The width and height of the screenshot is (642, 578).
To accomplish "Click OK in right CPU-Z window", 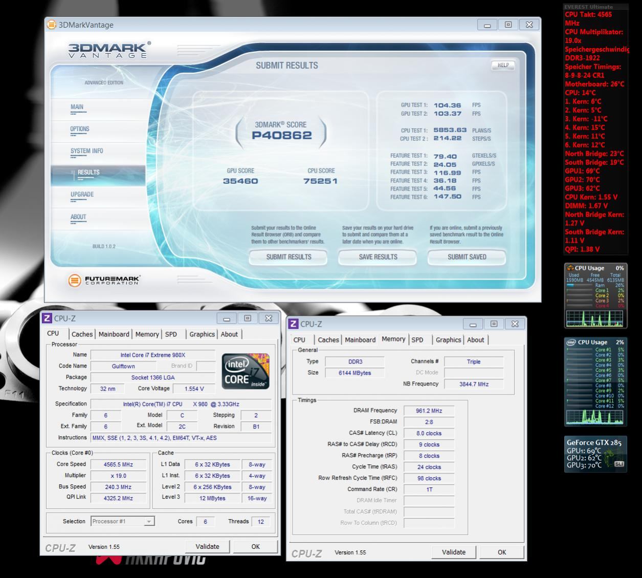I will coord(502,552).
